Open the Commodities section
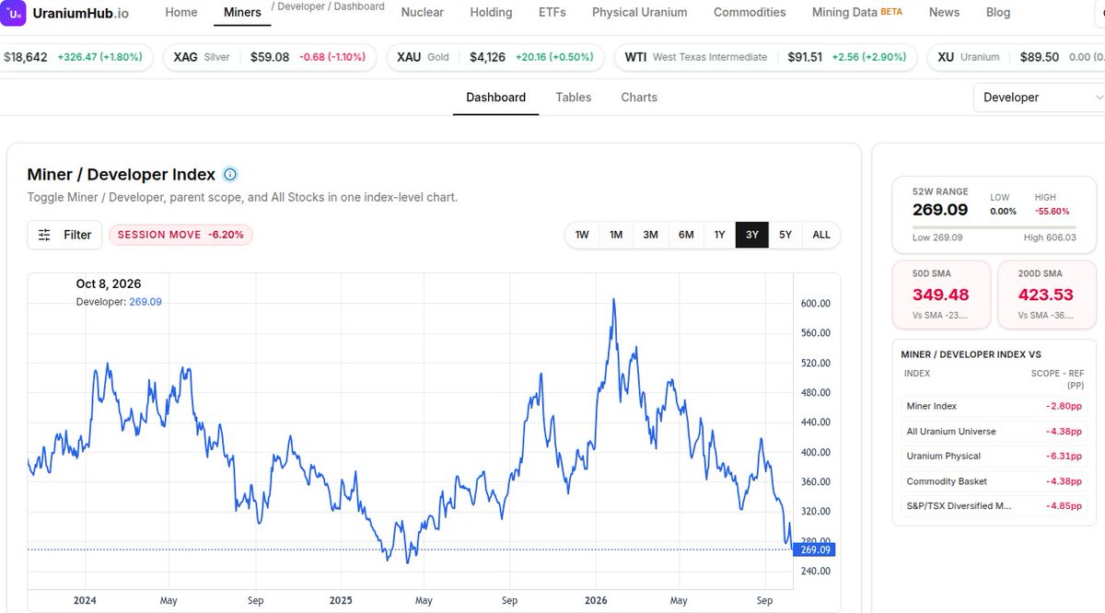The width and height of the screenshot is (1105, 613). coord(750,13)
